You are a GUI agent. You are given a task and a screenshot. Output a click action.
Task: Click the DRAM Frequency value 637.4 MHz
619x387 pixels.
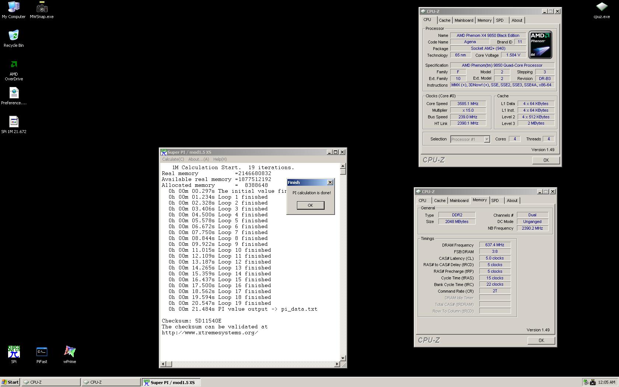point(495,245)
